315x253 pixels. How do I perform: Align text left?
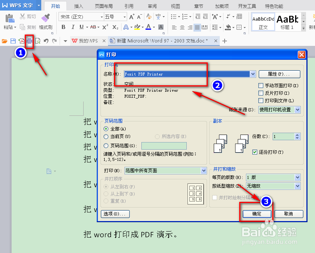174,27
